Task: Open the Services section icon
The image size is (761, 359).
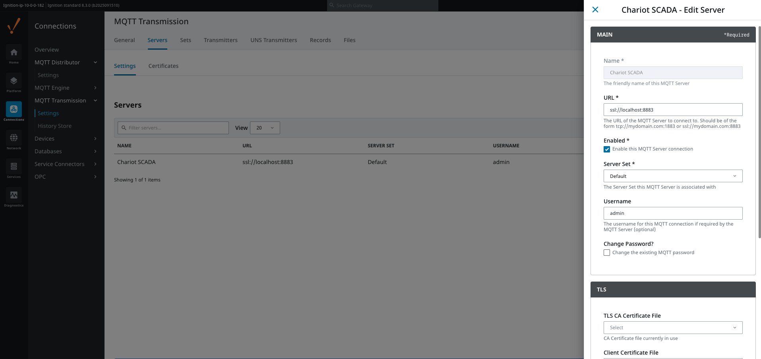Action: 14,167
